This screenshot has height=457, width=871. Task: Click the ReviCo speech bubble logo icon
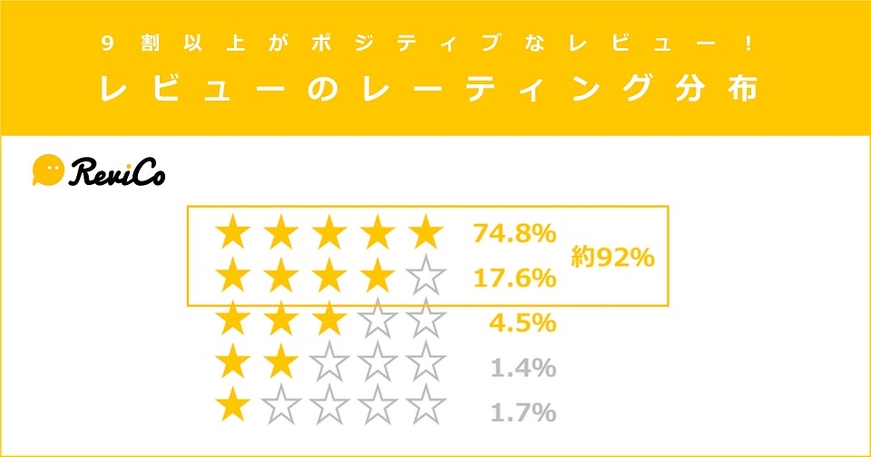pyautogui.click(x=47, y=170)
